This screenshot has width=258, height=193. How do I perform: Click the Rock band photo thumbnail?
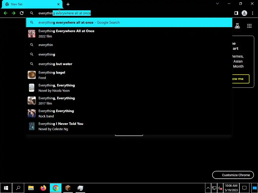[31, 113]
